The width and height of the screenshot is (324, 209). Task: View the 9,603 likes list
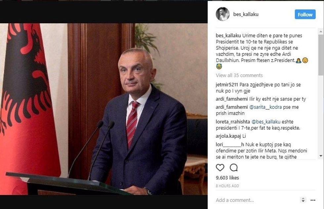click(227, 178)
